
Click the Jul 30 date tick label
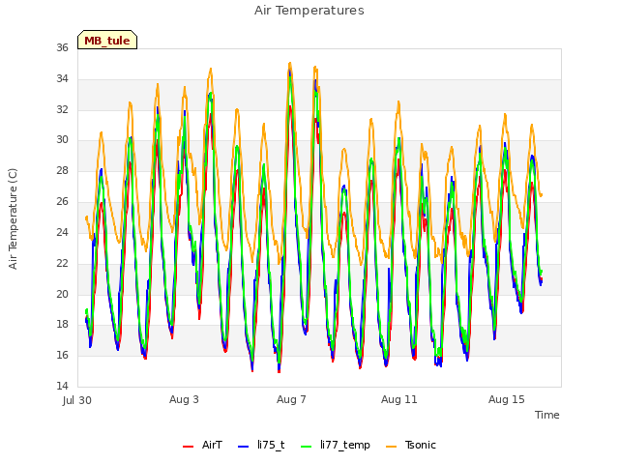tap(77, 400)
